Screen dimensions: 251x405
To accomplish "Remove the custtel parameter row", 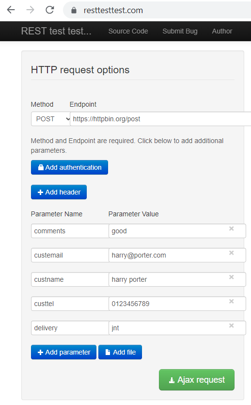I will tap(232, 301).
